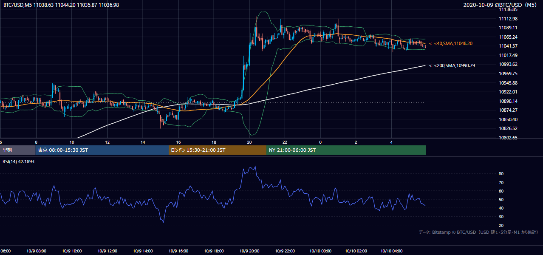Click the RSI scale value 30
The height and width of the screenshot is (255, 543).
click(x=501, y=217)
